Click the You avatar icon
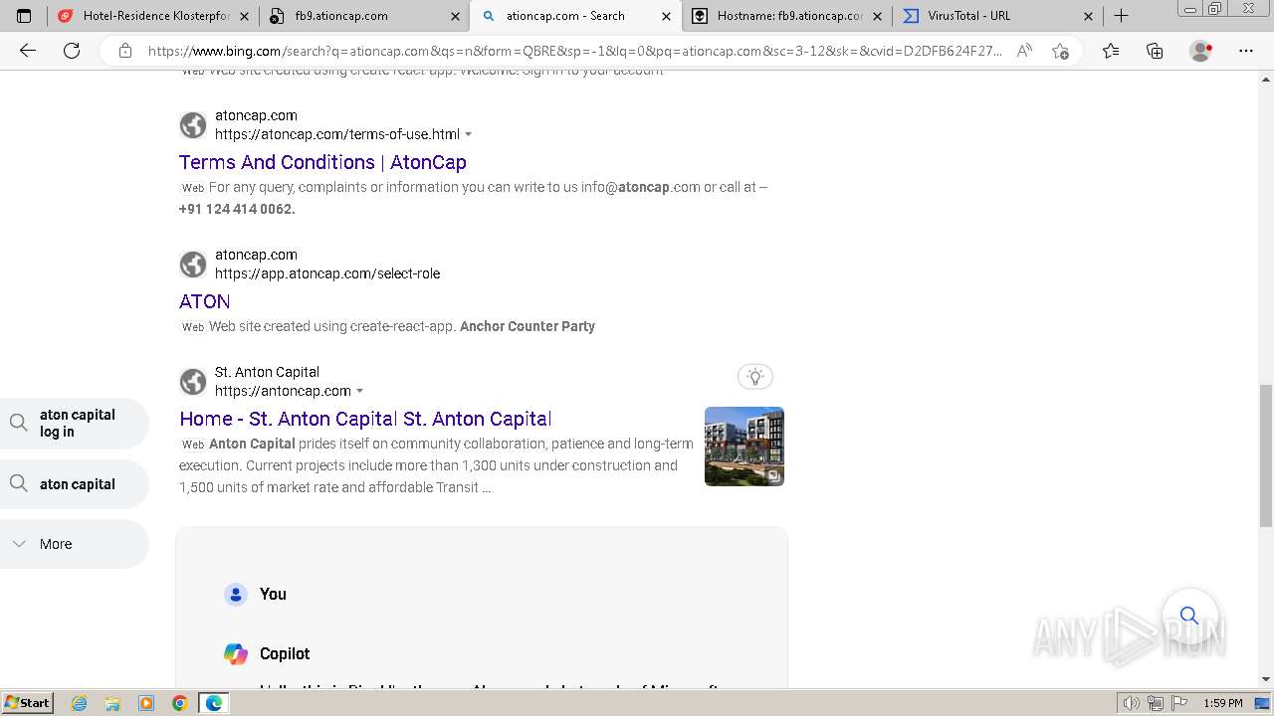This screenshot has height=716, width=1274. pos(236,595)
